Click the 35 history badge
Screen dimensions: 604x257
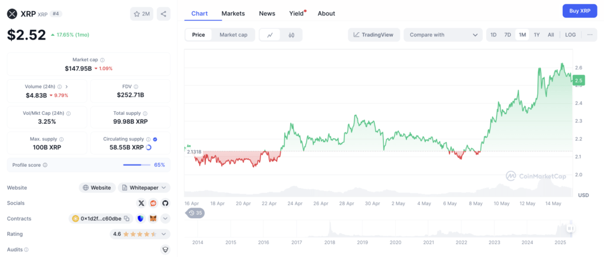[x=195, y=213]
